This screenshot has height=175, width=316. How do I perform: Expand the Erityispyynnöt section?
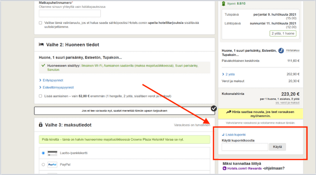pyautogui.click(x=51, y=80)
